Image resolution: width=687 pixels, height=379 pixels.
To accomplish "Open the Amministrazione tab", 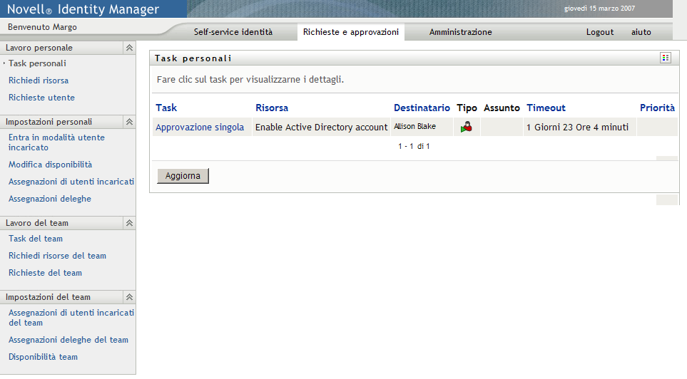I will click(x=460, y=32).
